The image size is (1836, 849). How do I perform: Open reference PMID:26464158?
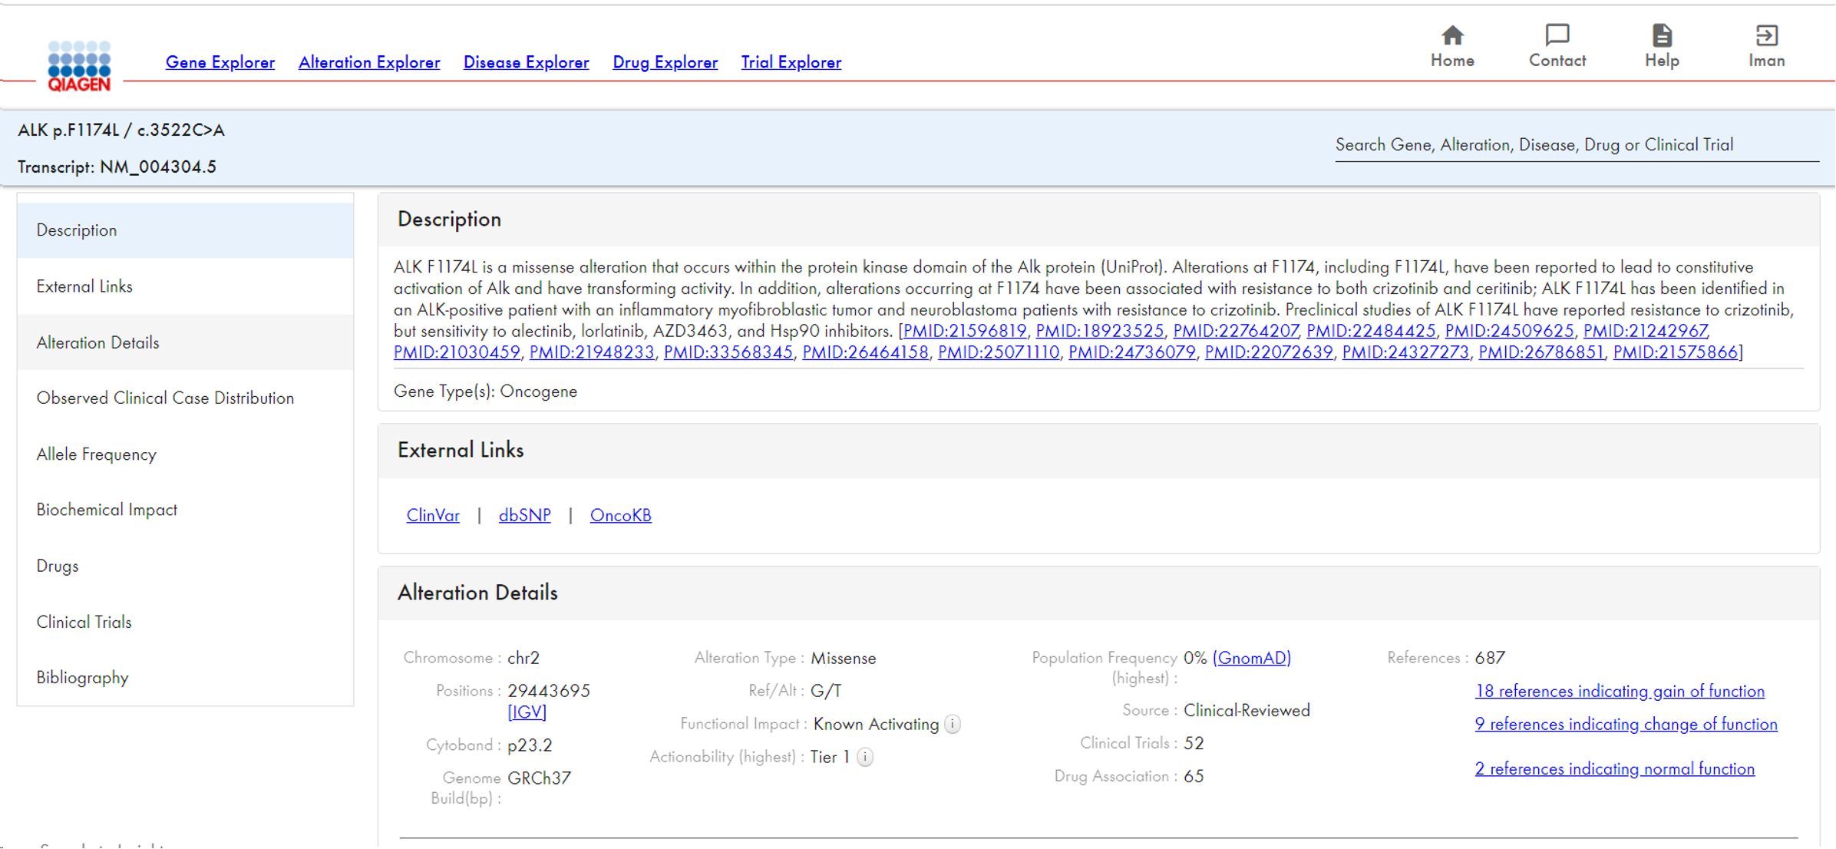pos(865,352)
